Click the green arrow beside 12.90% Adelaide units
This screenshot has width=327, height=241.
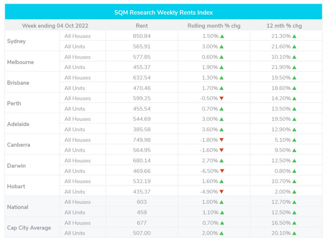click(x=294, y=130)
